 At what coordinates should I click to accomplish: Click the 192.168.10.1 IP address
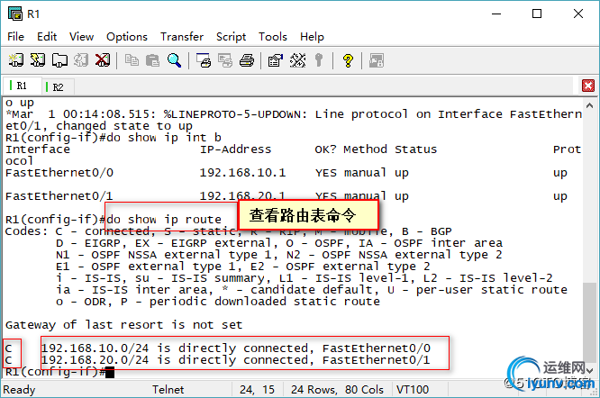coord(242,173)
